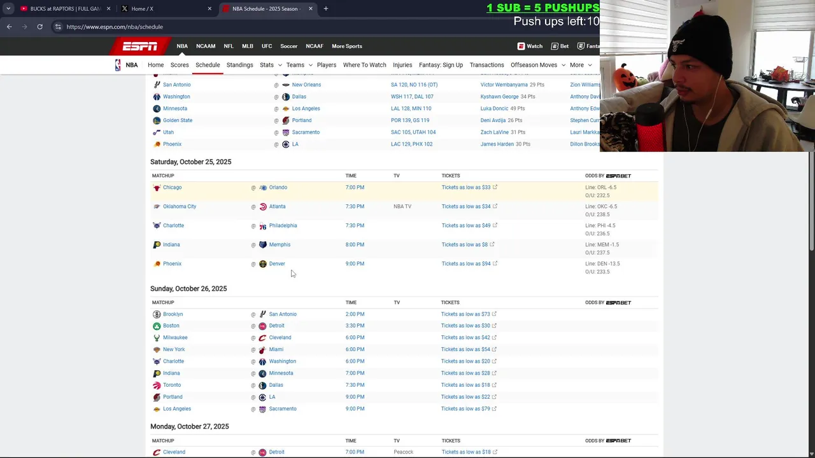Open Tickets as low as $79 link
Viewport: 815px width, 458px height.
point(465,409)
